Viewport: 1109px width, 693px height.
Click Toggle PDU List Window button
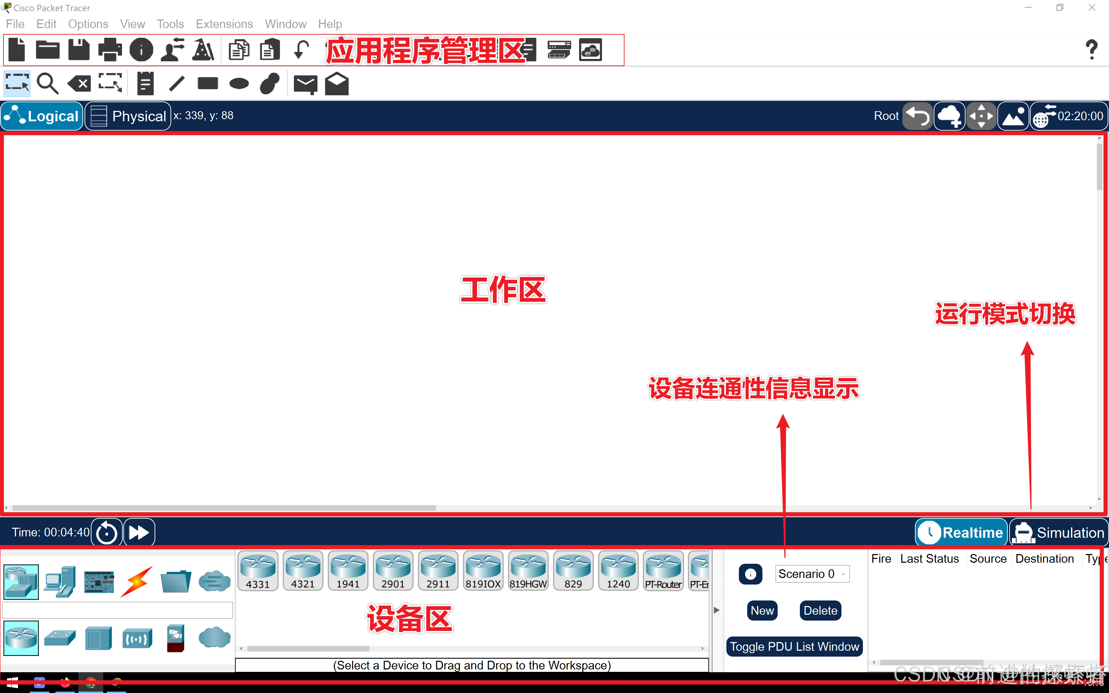(x=794, y=647)
